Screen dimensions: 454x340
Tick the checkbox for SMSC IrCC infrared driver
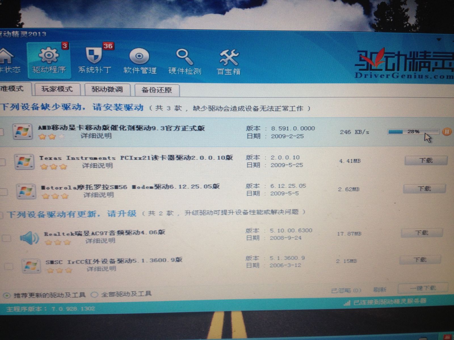[x=9, y=266]
